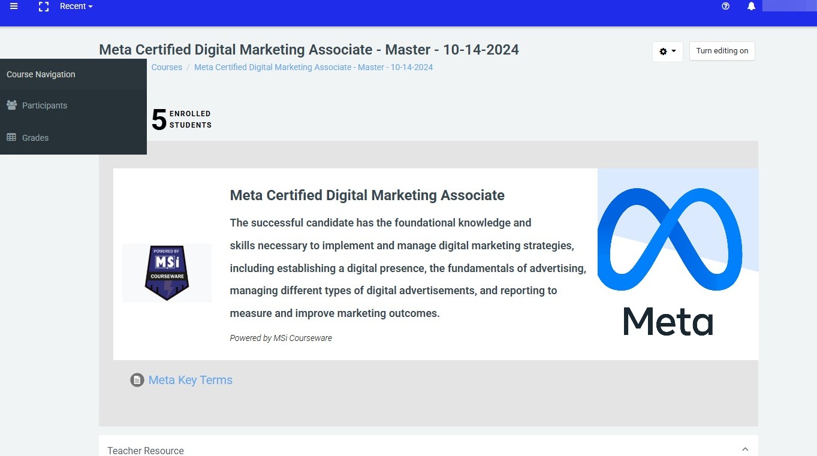Click the Turn editing on button

(722, 51)
